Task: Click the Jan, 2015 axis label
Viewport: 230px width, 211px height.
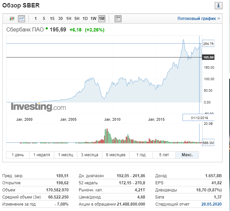Action: 156,119
